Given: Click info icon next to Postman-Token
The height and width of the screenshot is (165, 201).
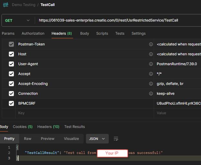Looking at the screenshot, I should [151, 44].
